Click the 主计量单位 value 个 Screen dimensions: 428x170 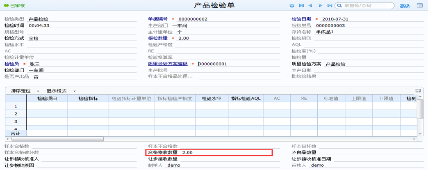[x=180, y=32]
